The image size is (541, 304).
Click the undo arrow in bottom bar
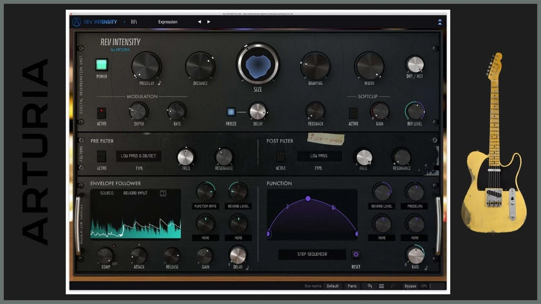click(369, 286)
